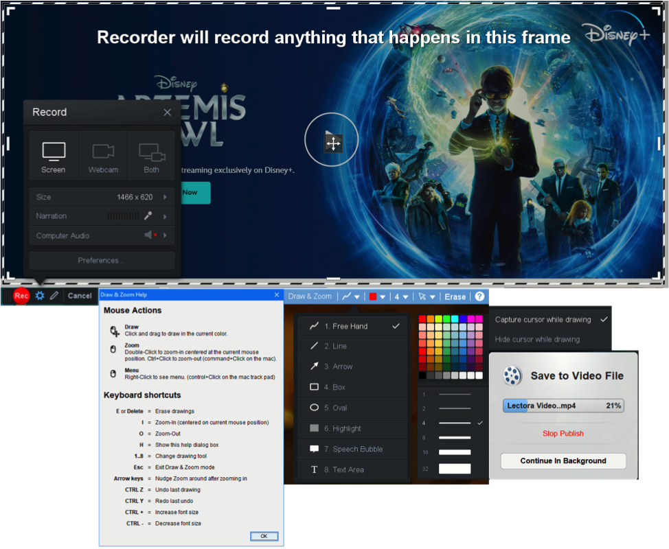Open the red color picker dropdown
The width and height of the screenshot is (669, 549).
coord(376,297)
